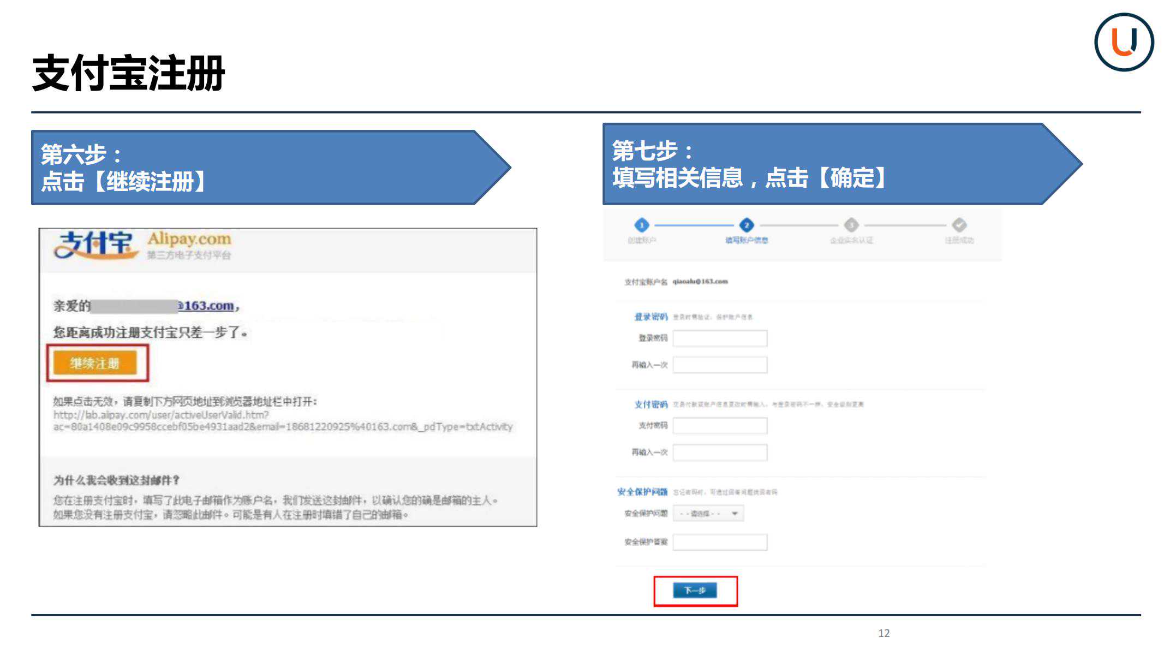Viewport: 1164px width, 655px height.
Task: Click the 注册成功 checkmark step icon
Action: (959, 225)
